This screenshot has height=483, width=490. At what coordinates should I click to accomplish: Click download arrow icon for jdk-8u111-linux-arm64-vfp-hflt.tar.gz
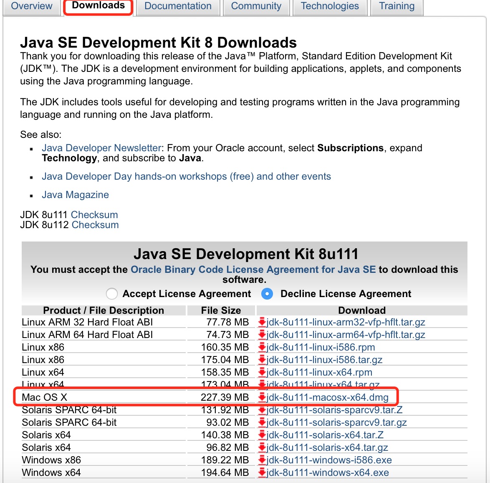coord(262,334)
